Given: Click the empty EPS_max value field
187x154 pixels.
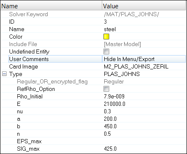Looking at the screenshot, I should (144, 141).
